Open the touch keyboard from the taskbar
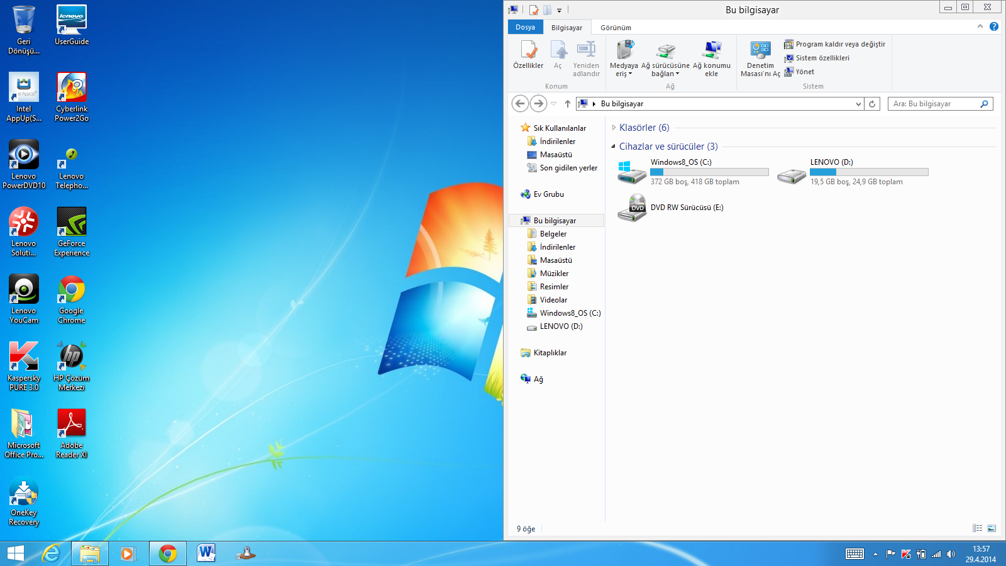The height and width of the screenshot is (566, 1006). point(854,554)
